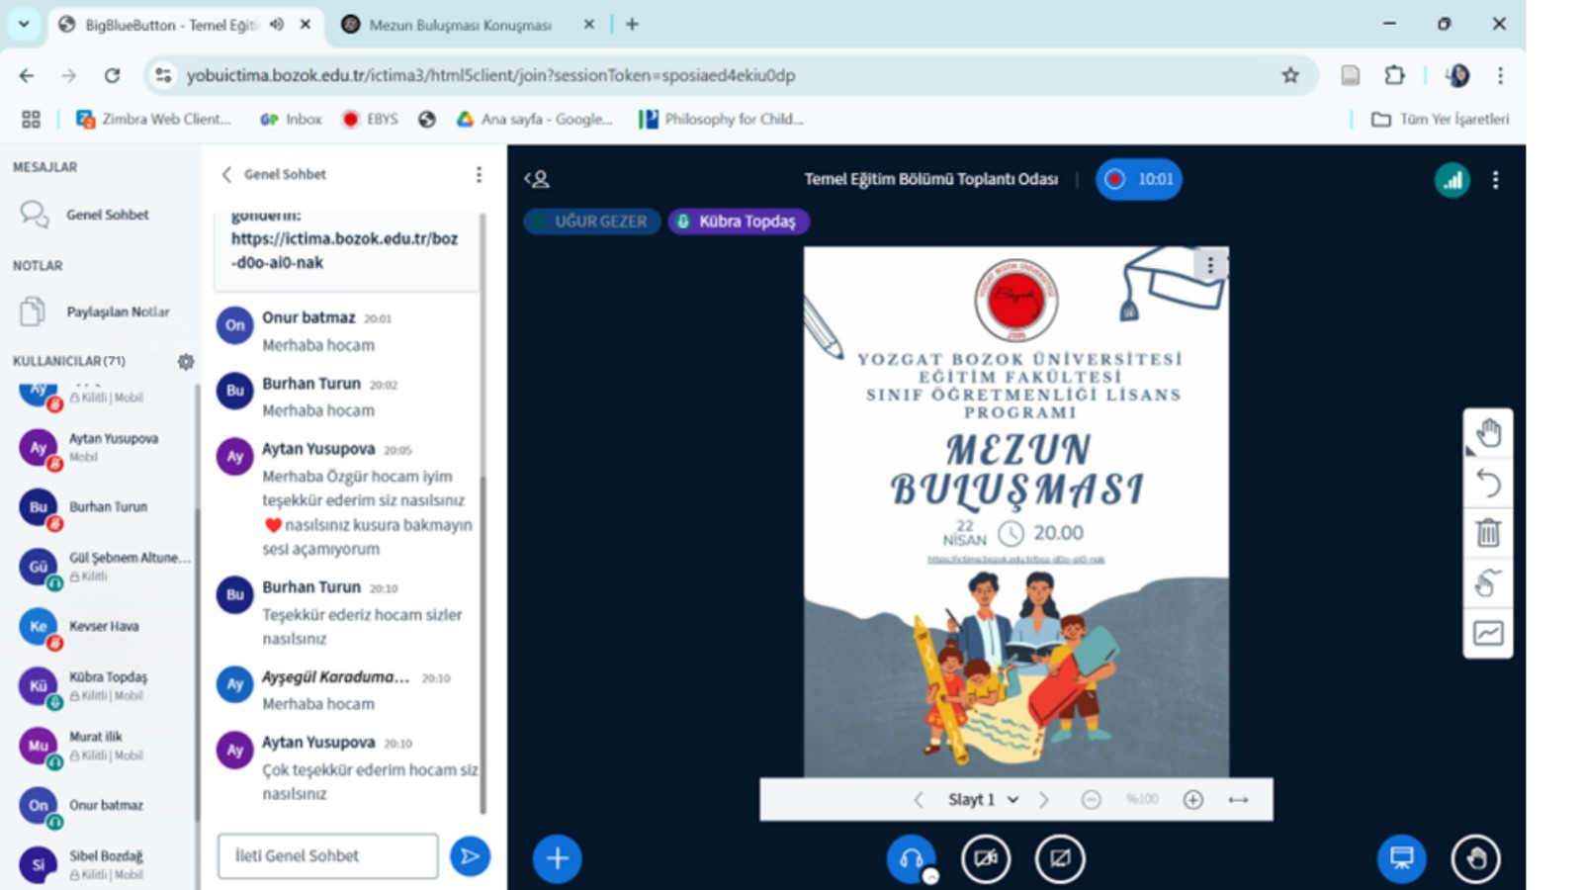Viewport: 1582px width, 890px height.
Task: Toggle the recording indicator 10:01
Action: pos(1139,179)
